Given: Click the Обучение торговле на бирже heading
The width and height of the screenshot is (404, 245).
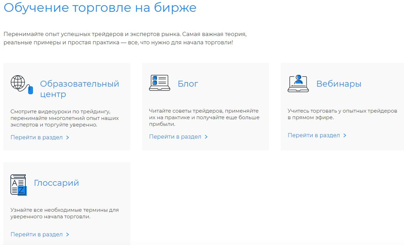Looking at the screenshot, I should click(100, 8).
